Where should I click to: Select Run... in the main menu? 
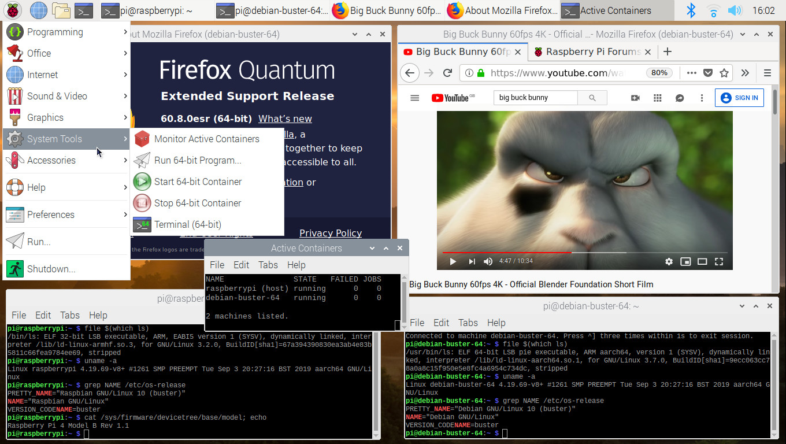pos(66,242)
